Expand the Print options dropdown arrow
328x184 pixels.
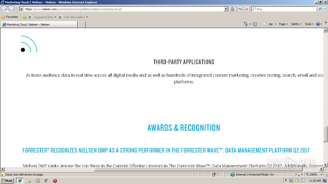pyautogui.click(x=275, y=24)
